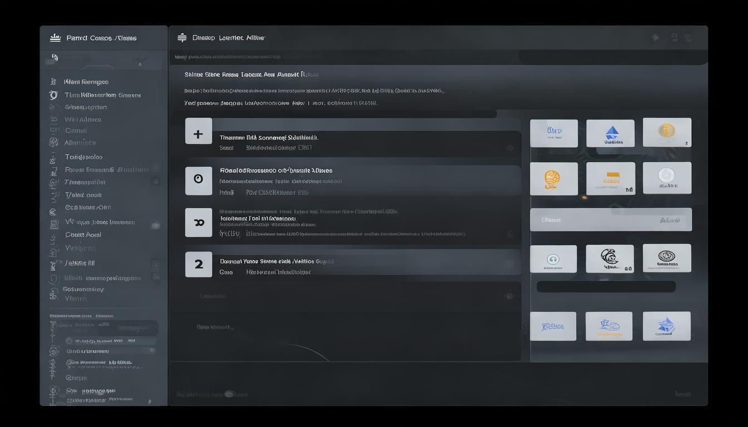Image resolution: width=748 pixels, height=427 pixels.
Task: Click the orange globe logo card
Action: tap(553, 178)
